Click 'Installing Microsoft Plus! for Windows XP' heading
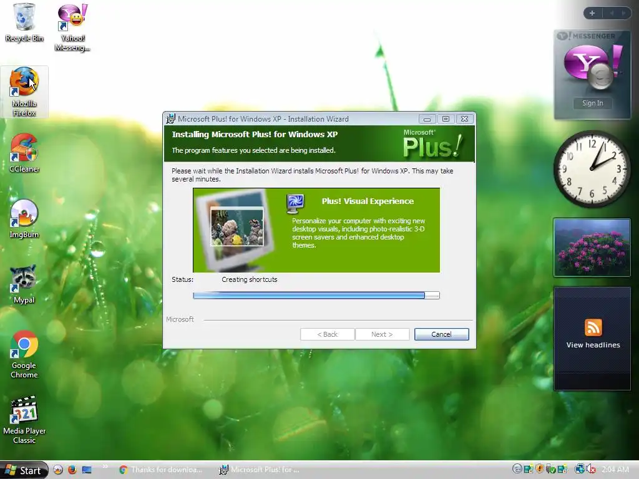639x479 pixels. [x=255, y=135]
